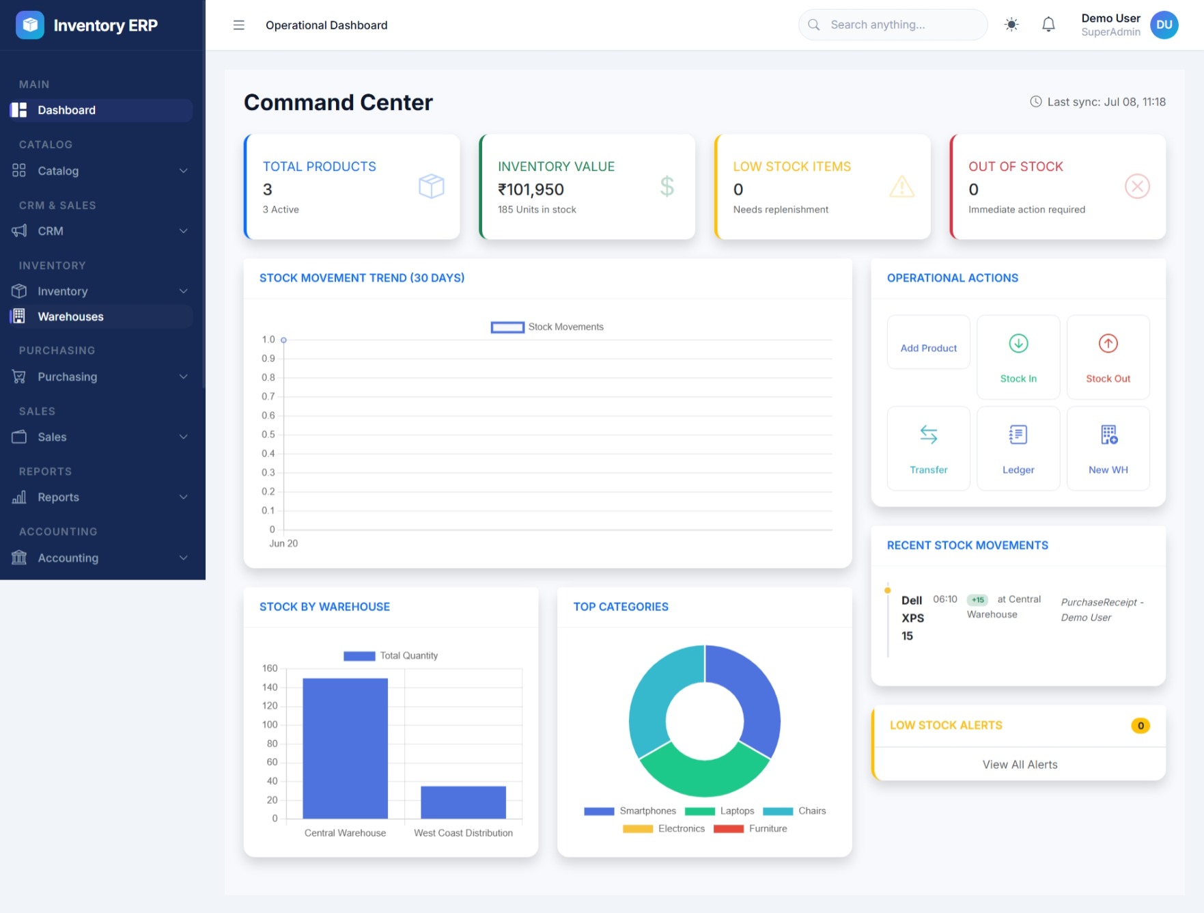The image size is (1204, 913).
Task: Open the Purchasing menu item
Action: (x=100, y=377)
